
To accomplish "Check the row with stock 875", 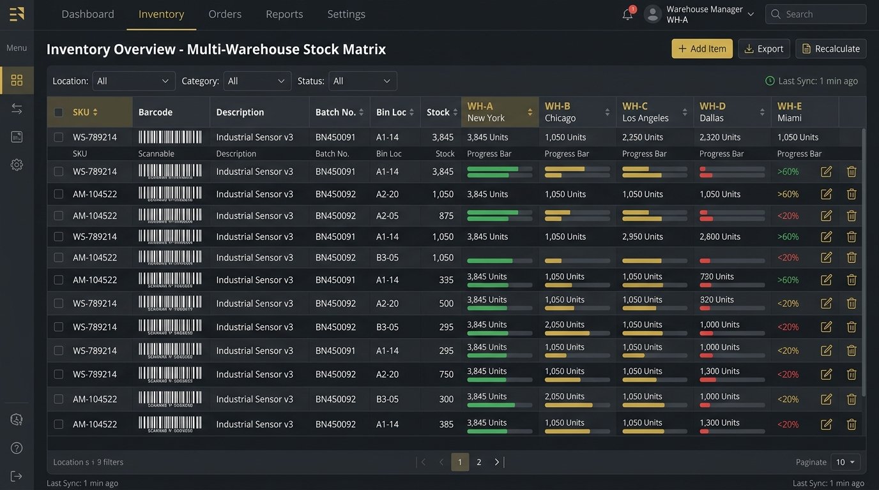I will (59, 216).
